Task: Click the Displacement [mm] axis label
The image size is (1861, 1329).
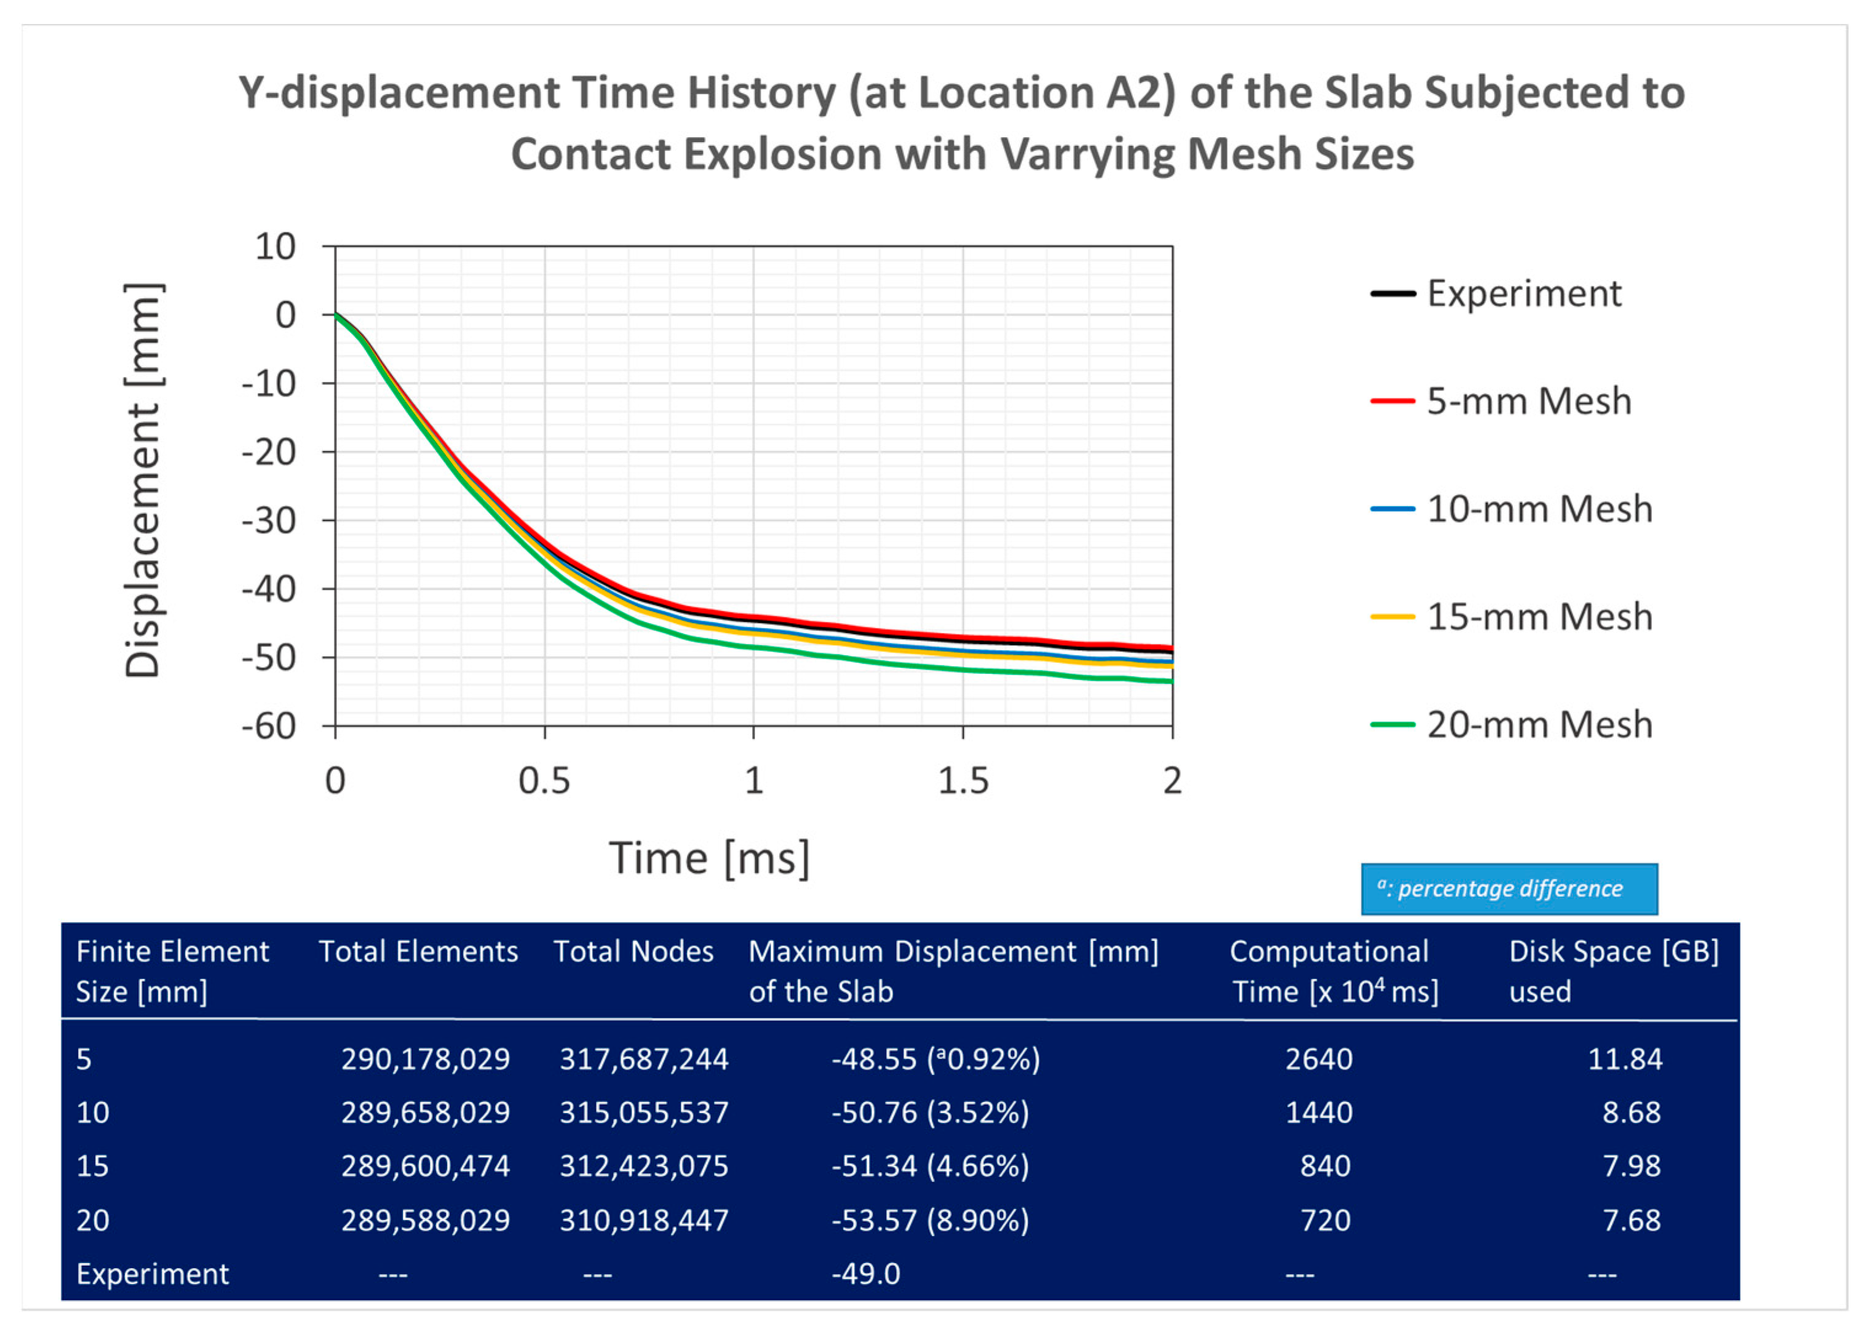Action: coord(143,480)
